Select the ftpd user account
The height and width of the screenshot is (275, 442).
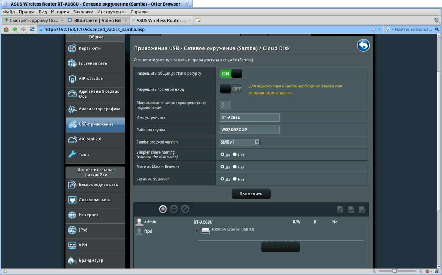(x=144, y=232)
